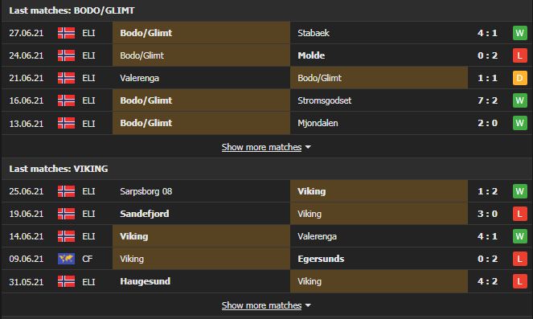Click the L badge for Haugesund match
533x319 pixels.
(519, 281)
